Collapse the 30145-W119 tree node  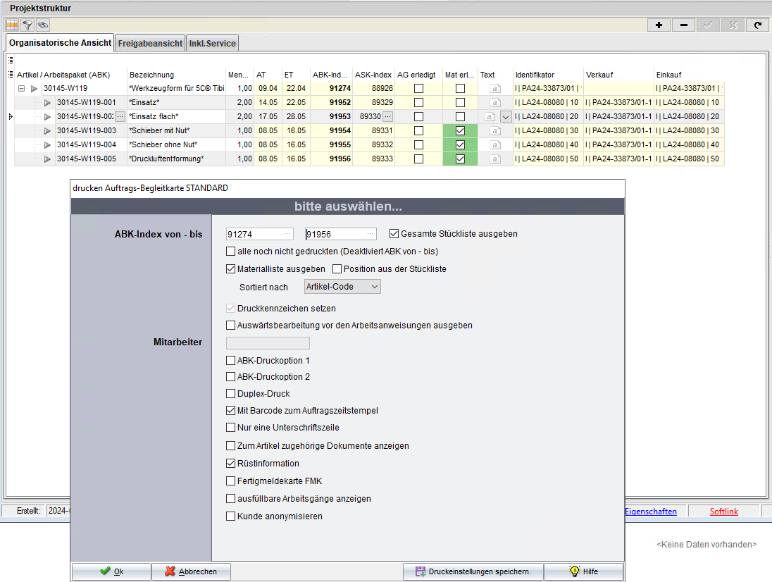click(21, 89)
